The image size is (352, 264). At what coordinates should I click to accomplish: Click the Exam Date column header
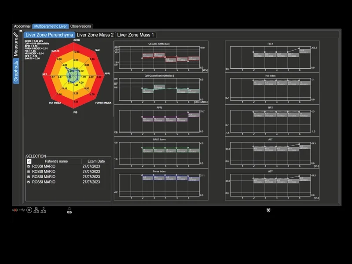pos(96,161)
